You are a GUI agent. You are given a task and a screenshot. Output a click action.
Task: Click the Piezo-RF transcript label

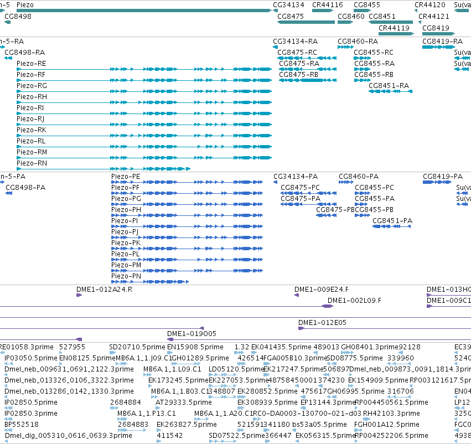[31, 75]
